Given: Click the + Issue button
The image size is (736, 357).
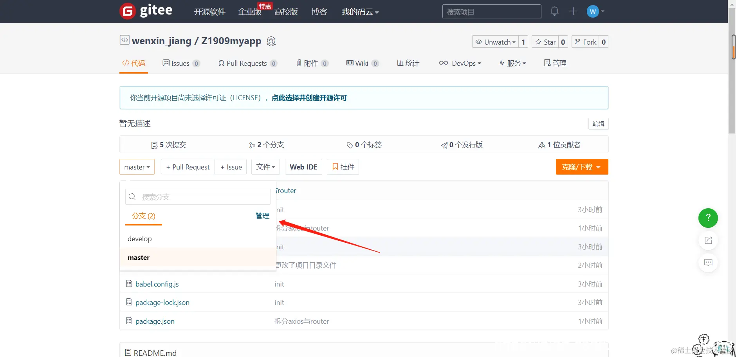Looking at the screenshot, I should coord(231,167).
